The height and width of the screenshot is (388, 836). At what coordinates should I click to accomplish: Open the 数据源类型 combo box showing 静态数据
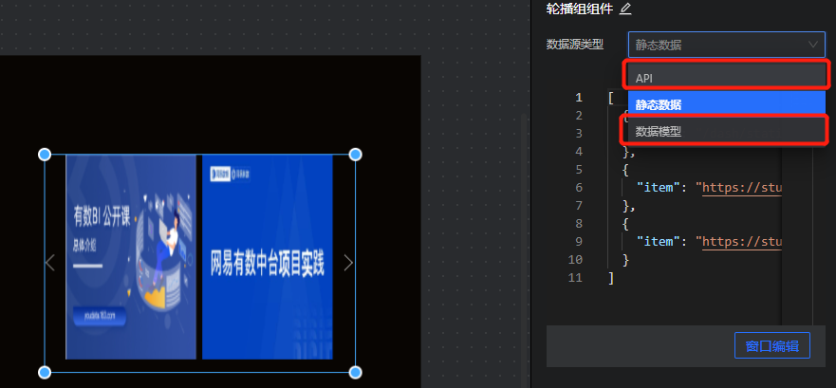[x=725, y=44]
